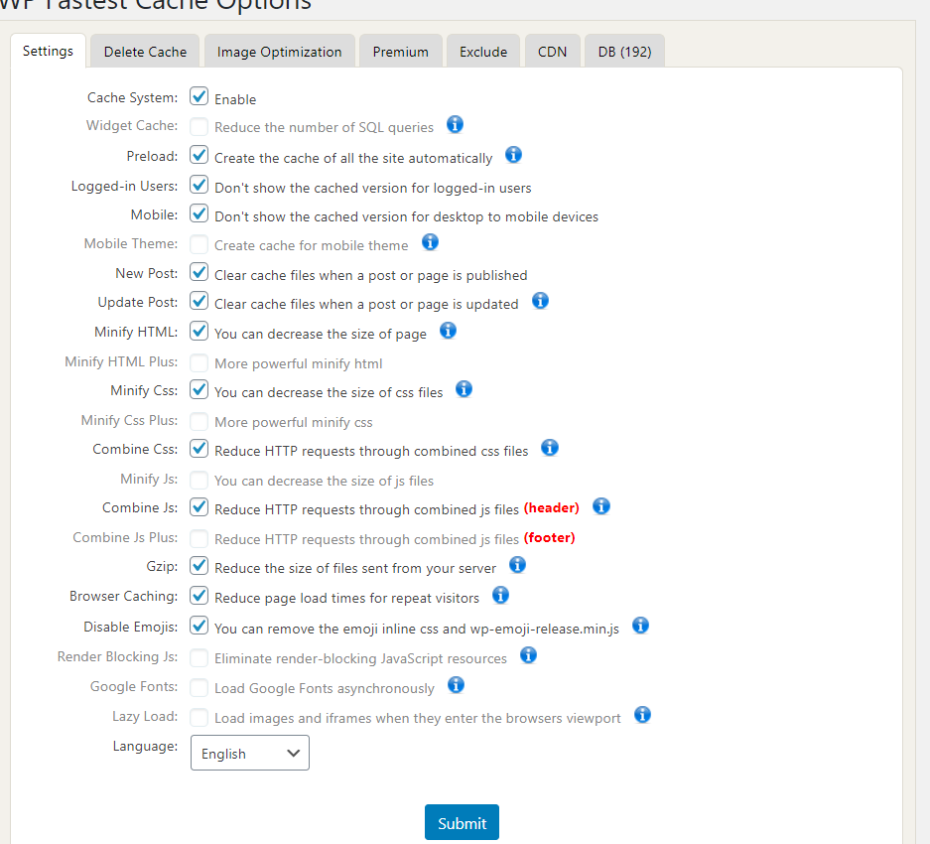Toggle New Post clear cache checkbox

pos(199,272)
